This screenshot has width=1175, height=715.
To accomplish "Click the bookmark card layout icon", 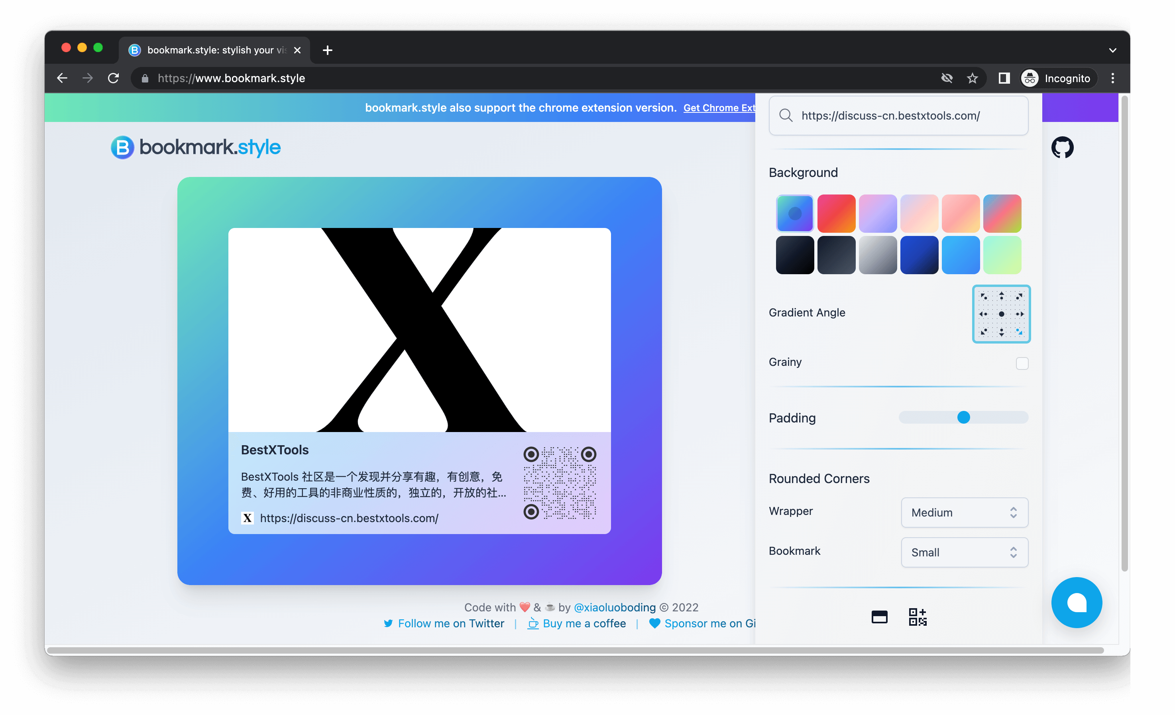I will pos(880,617).
